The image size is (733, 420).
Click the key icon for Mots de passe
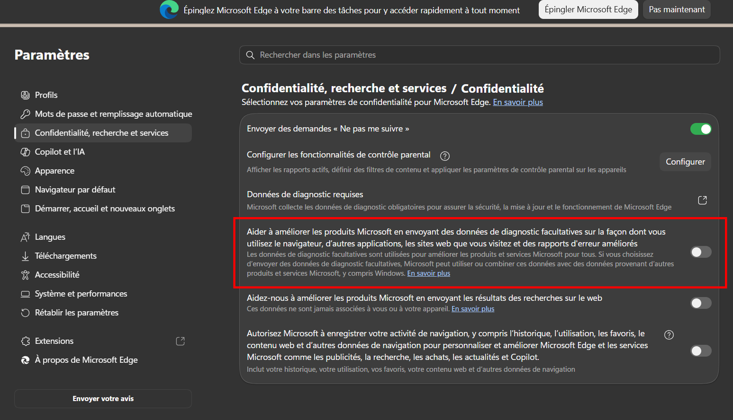(25, 114)
